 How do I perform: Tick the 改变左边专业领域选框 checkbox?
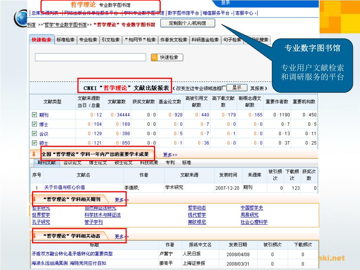pyautogui.click(x=224, y=88)
